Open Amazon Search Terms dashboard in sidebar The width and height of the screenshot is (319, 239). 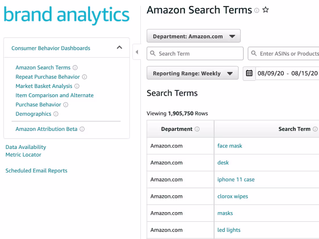point(43,67)
